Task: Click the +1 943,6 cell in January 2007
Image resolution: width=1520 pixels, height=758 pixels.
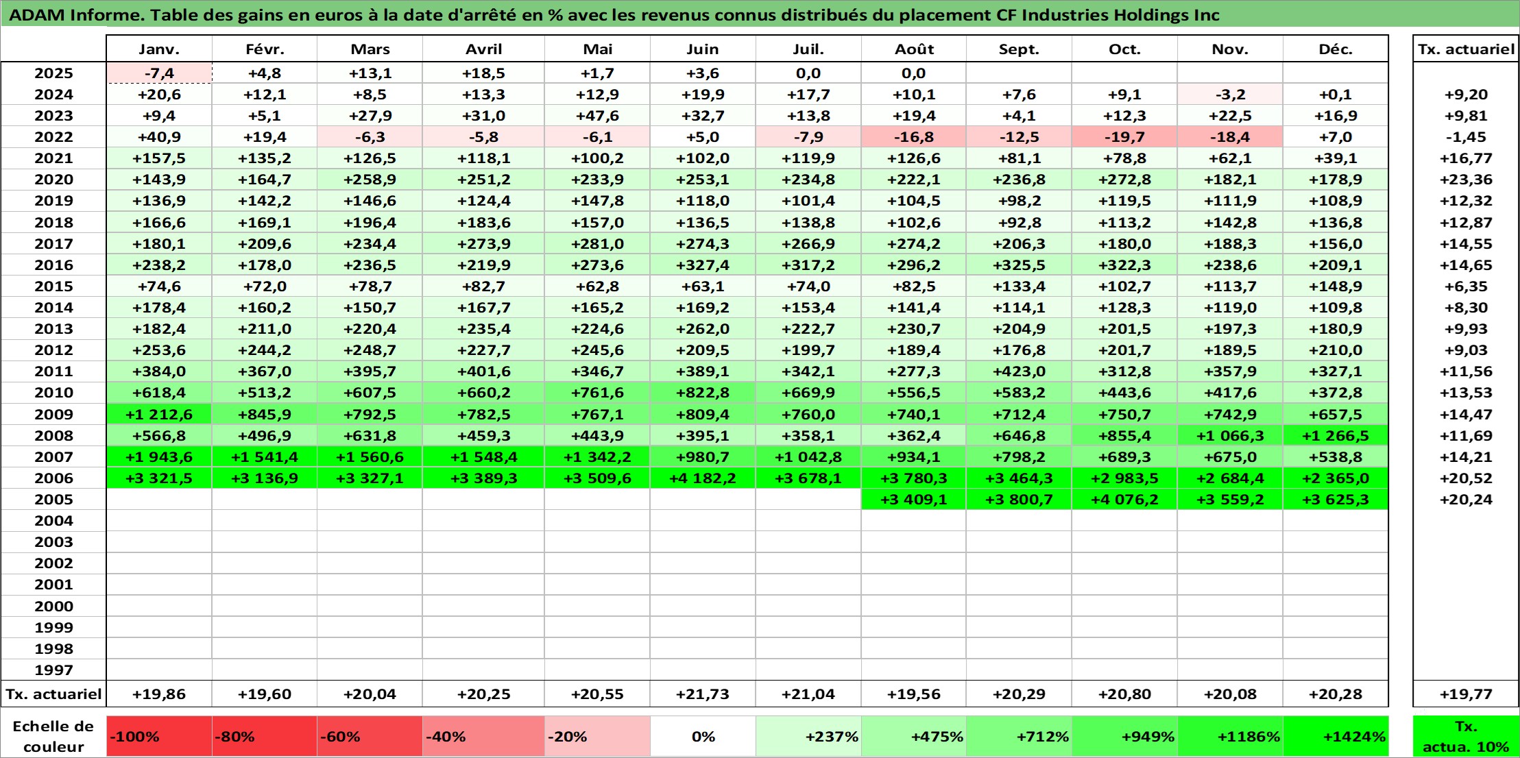Action: click(159, 456)
